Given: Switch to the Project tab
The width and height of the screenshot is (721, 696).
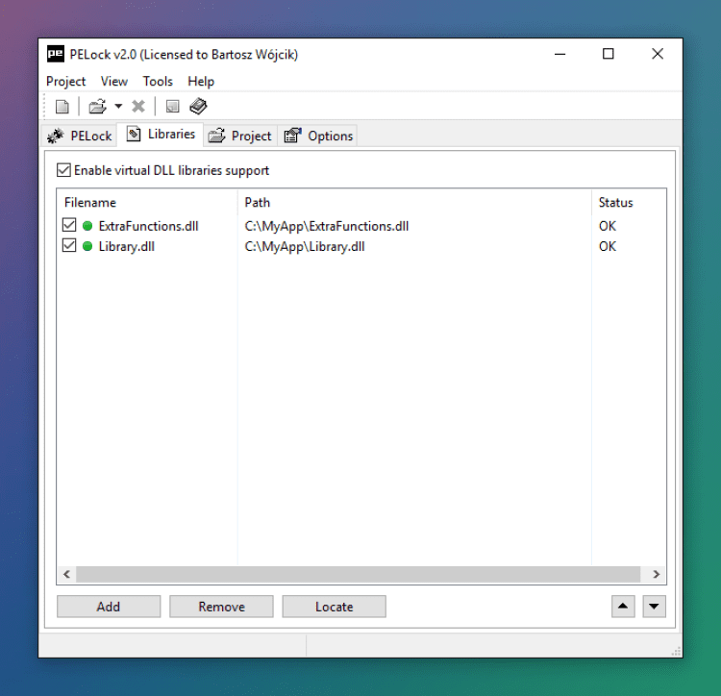Looking at the screenshot, I should [x=240, y=137].
